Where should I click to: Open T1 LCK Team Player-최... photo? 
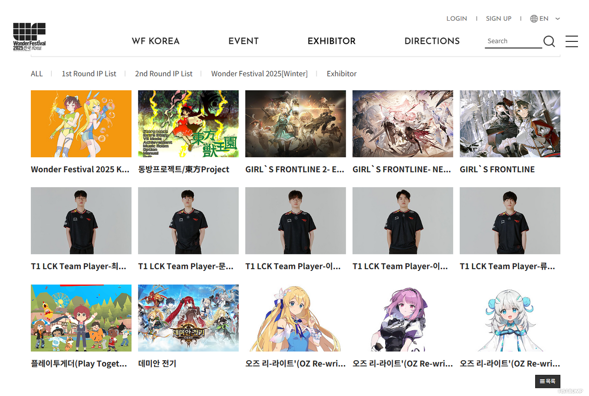(x=81, y=221)
